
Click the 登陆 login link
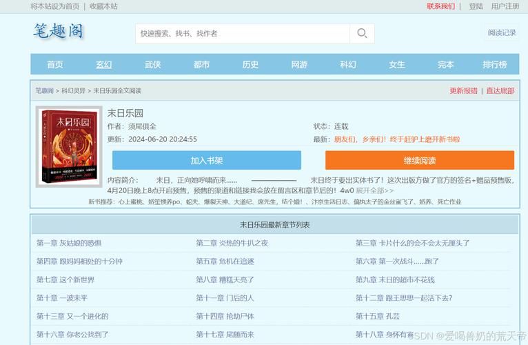tap(476, 6)
